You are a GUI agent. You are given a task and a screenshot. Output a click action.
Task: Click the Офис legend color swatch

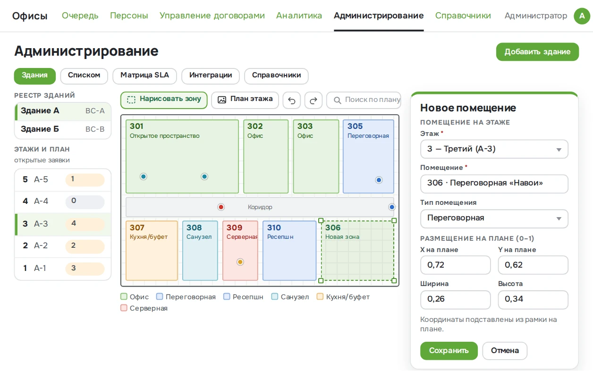pyautogui.click(x=124, y=297)
